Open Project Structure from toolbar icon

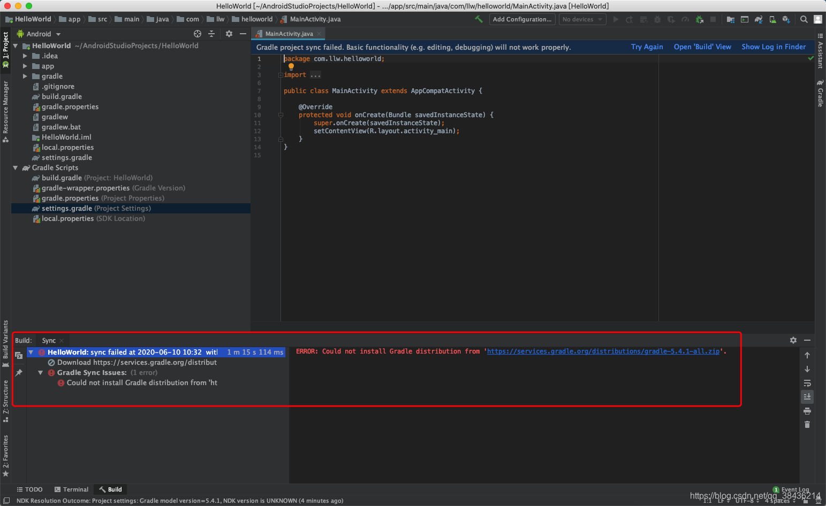pyautogui.click(x=731, y=19)
